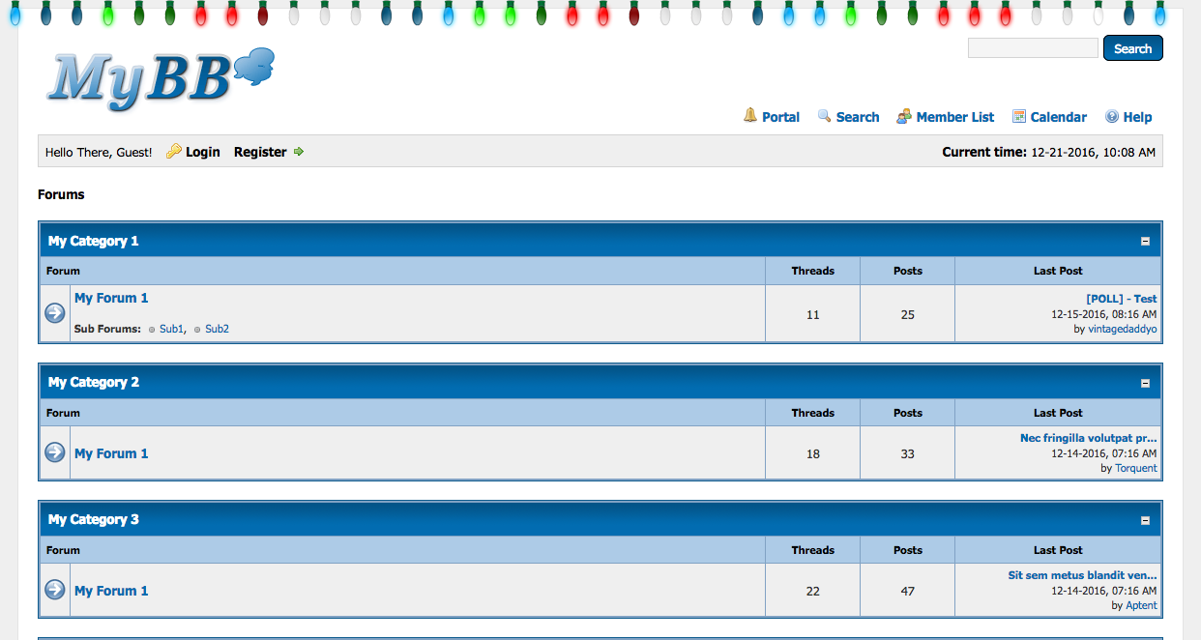Click the Member List people icon
Screen dimensions: 1201x640
[x=904, y=116]
